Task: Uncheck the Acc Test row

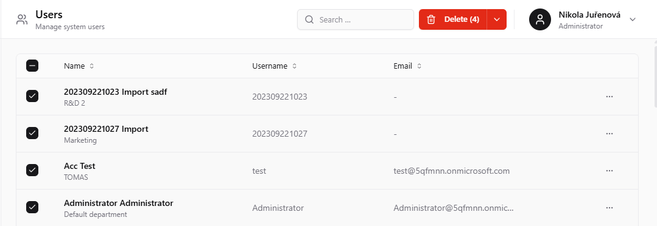Action: (32, 170)
